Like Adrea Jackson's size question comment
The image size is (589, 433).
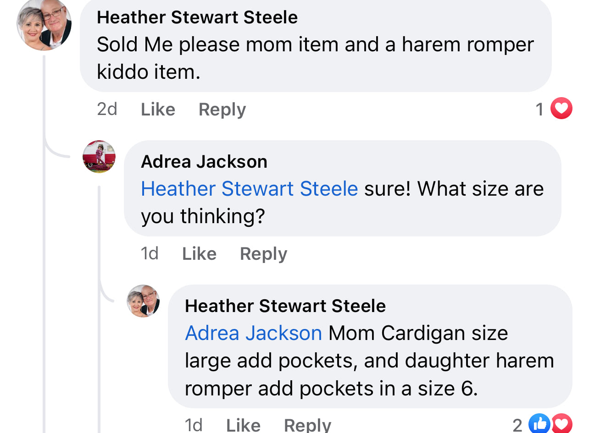(x=199, y=253)
